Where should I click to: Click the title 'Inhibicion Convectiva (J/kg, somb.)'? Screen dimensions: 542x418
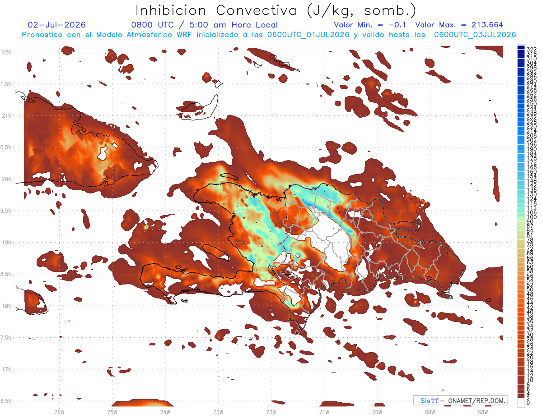(276, 10)
